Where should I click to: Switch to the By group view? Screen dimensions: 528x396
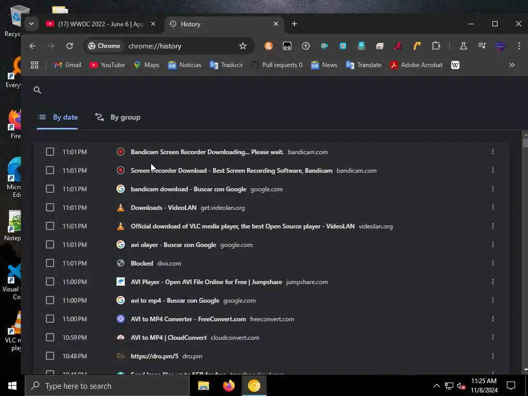[118, 118]
